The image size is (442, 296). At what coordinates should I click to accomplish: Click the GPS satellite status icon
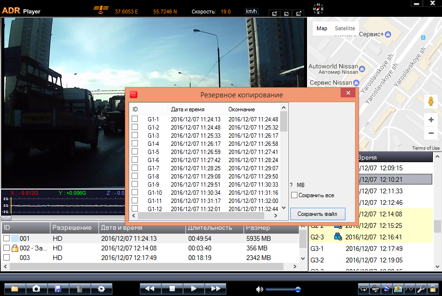(x=101, y=10)
